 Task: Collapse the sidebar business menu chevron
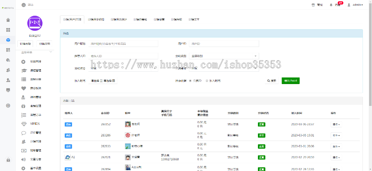[50, 52]
